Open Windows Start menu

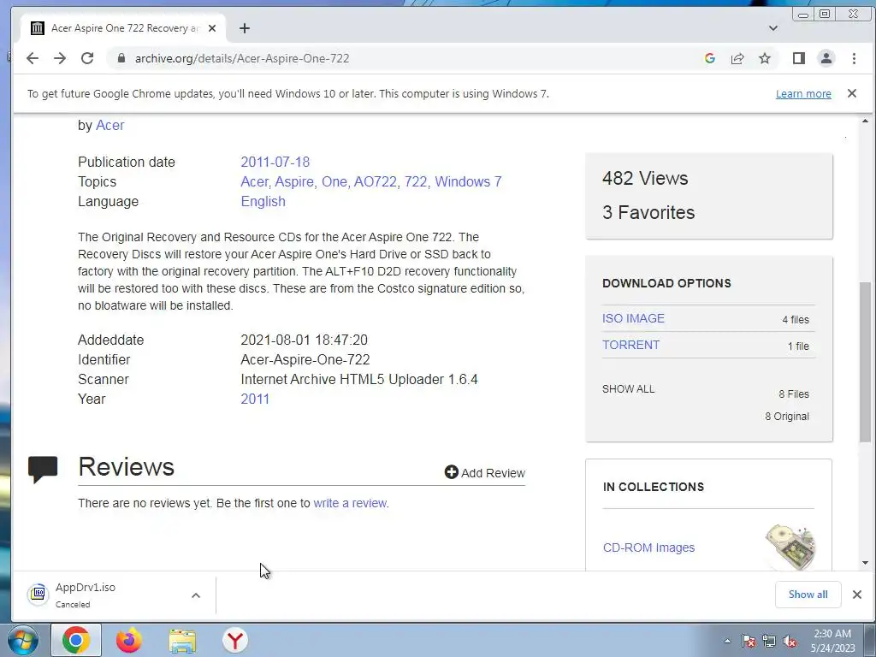(23, 640)
